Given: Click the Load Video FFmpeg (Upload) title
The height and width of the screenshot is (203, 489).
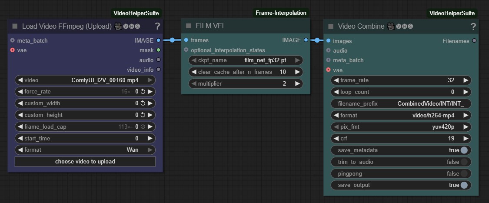Looking at the screenshot, I should click(x=67, y=27).
